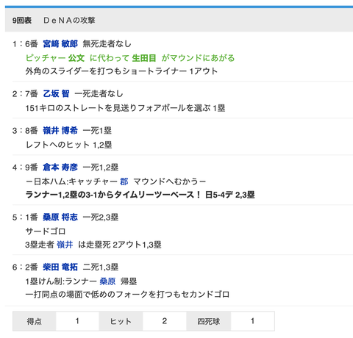353x338 pixels.
Task: Click text 外角のスライダーを打つもショートライナー 1アウト
Action: tap(121, 71)
